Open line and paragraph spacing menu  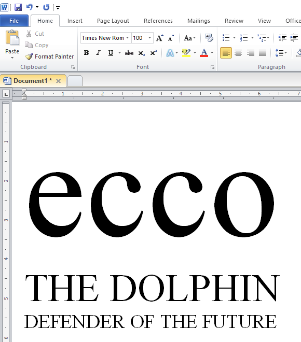click(x=281, y=53)
